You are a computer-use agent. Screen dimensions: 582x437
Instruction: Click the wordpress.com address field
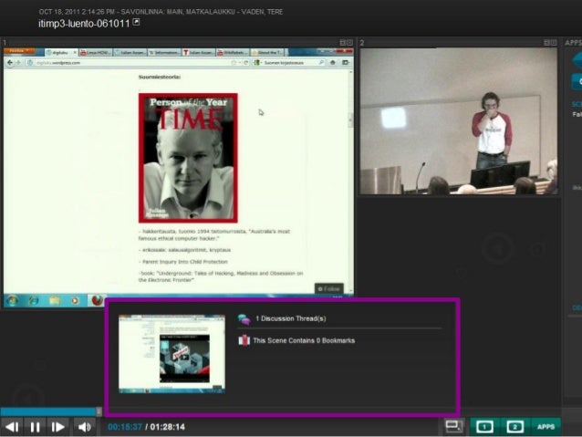131,63
